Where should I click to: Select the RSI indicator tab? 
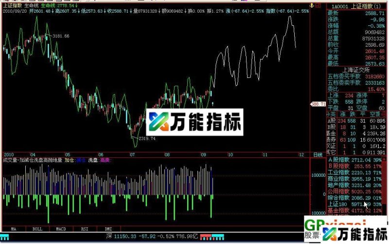pyautogui.click(x=85, y=229)
